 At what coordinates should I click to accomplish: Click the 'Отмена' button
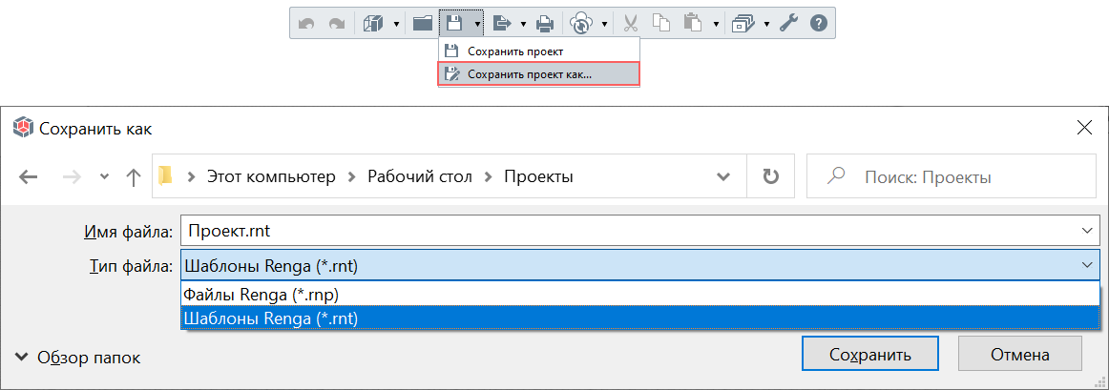tap(1020, 354)
